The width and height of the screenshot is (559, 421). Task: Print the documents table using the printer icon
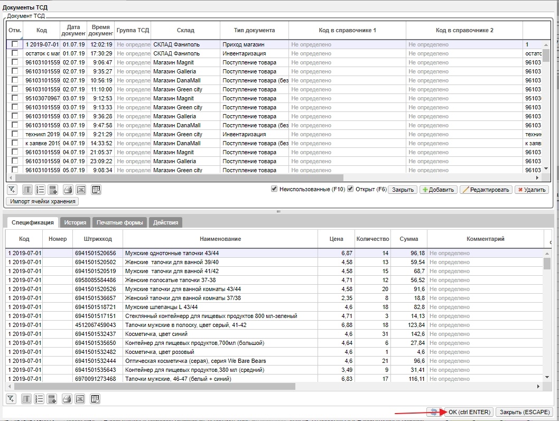click(68, 190)
